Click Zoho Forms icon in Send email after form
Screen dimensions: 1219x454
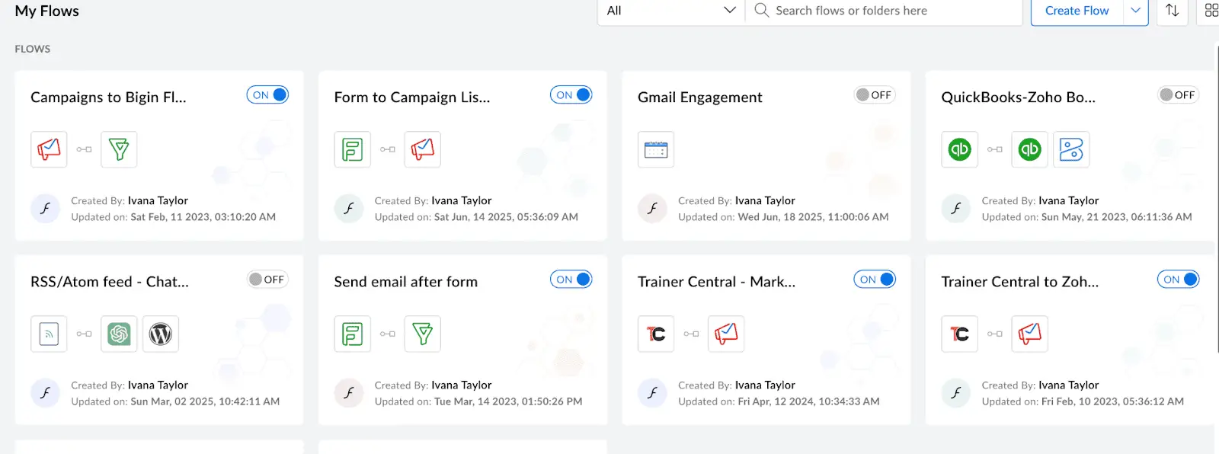click(352, 334)
